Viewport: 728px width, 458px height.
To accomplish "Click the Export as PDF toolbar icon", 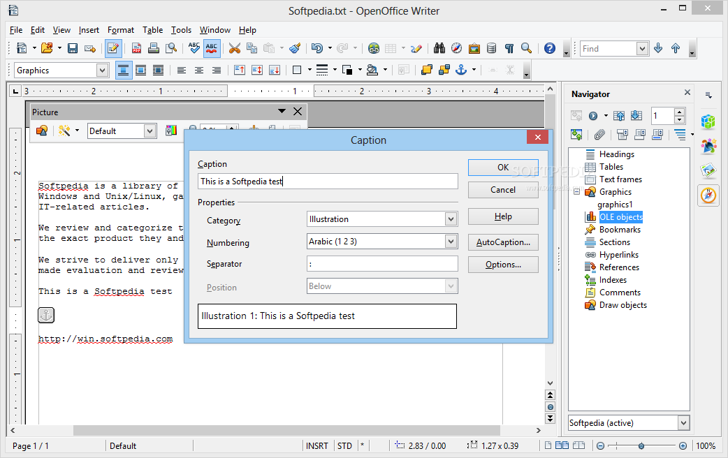I will 136,48.
